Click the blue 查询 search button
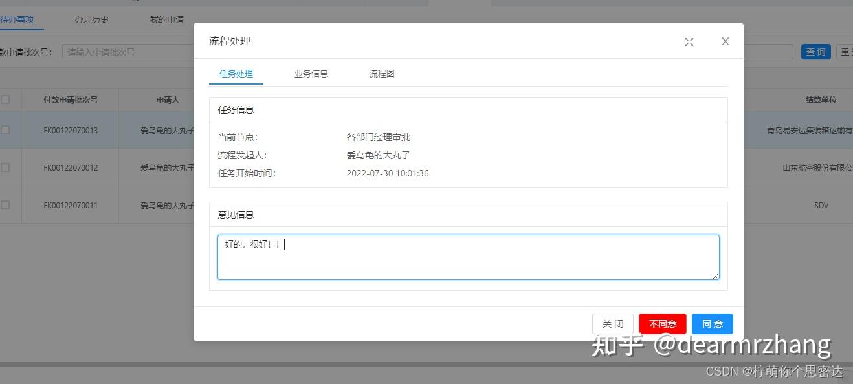 click(815, 51)
